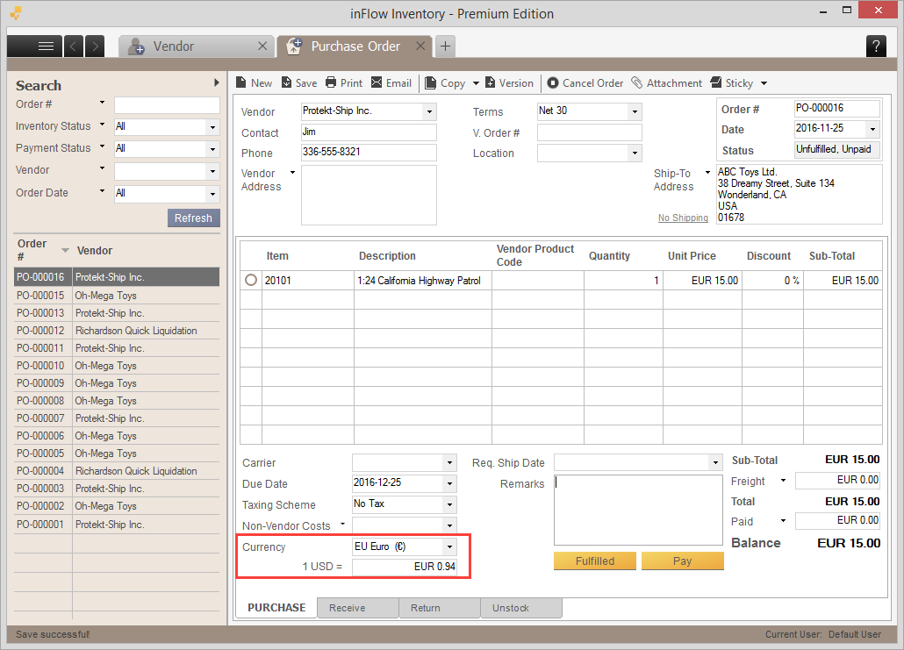Image resolution: width=904 pixels, height=650 pixels.
Task: Select the radio button for item 20101
Action: [251, 280]
